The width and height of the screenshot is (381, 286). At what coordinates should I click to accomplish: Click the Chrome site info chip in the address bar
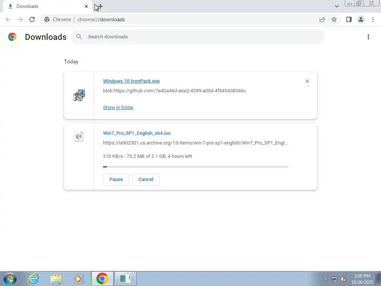[x=58, y=19]
